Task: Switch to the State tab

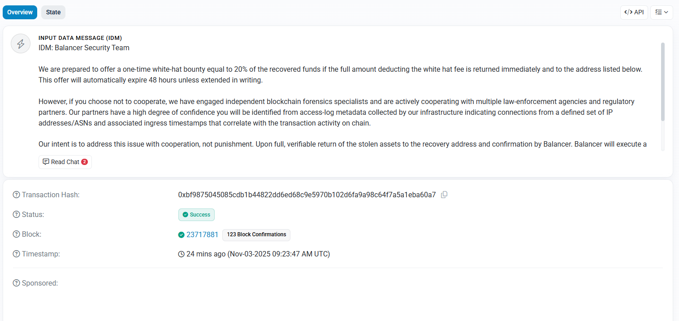Action: pyautogui.click(x=53, y=12)
